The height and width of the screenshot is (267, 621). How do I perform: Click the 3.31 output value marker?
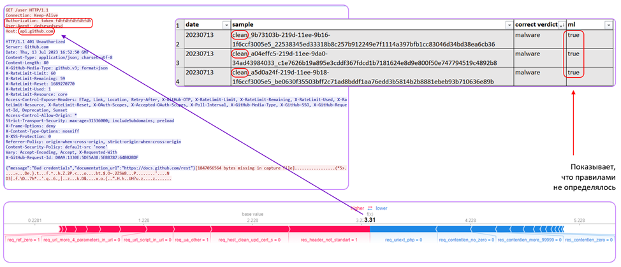(369, 220)
